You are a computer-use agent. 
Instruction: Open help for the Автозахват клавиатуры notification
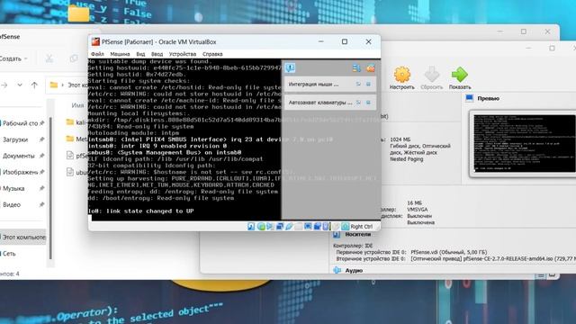(x=358, y=103)
